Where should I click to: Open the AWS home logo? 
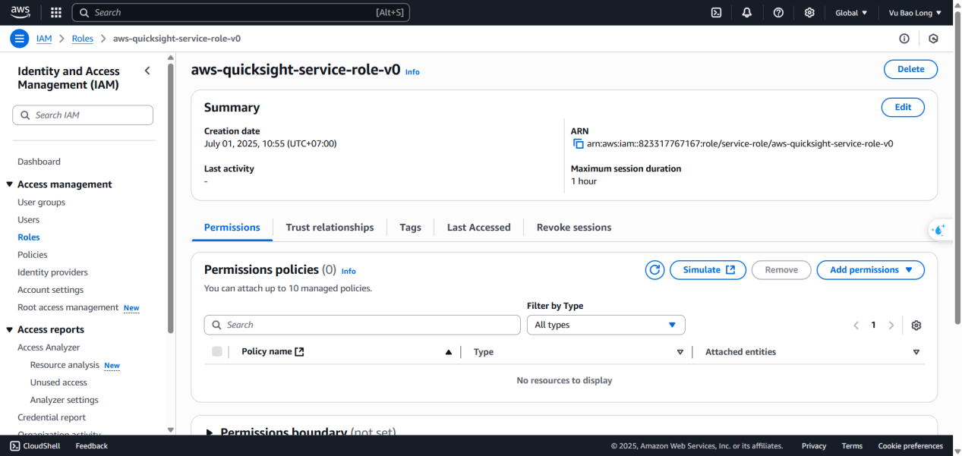tap(21, 12)
